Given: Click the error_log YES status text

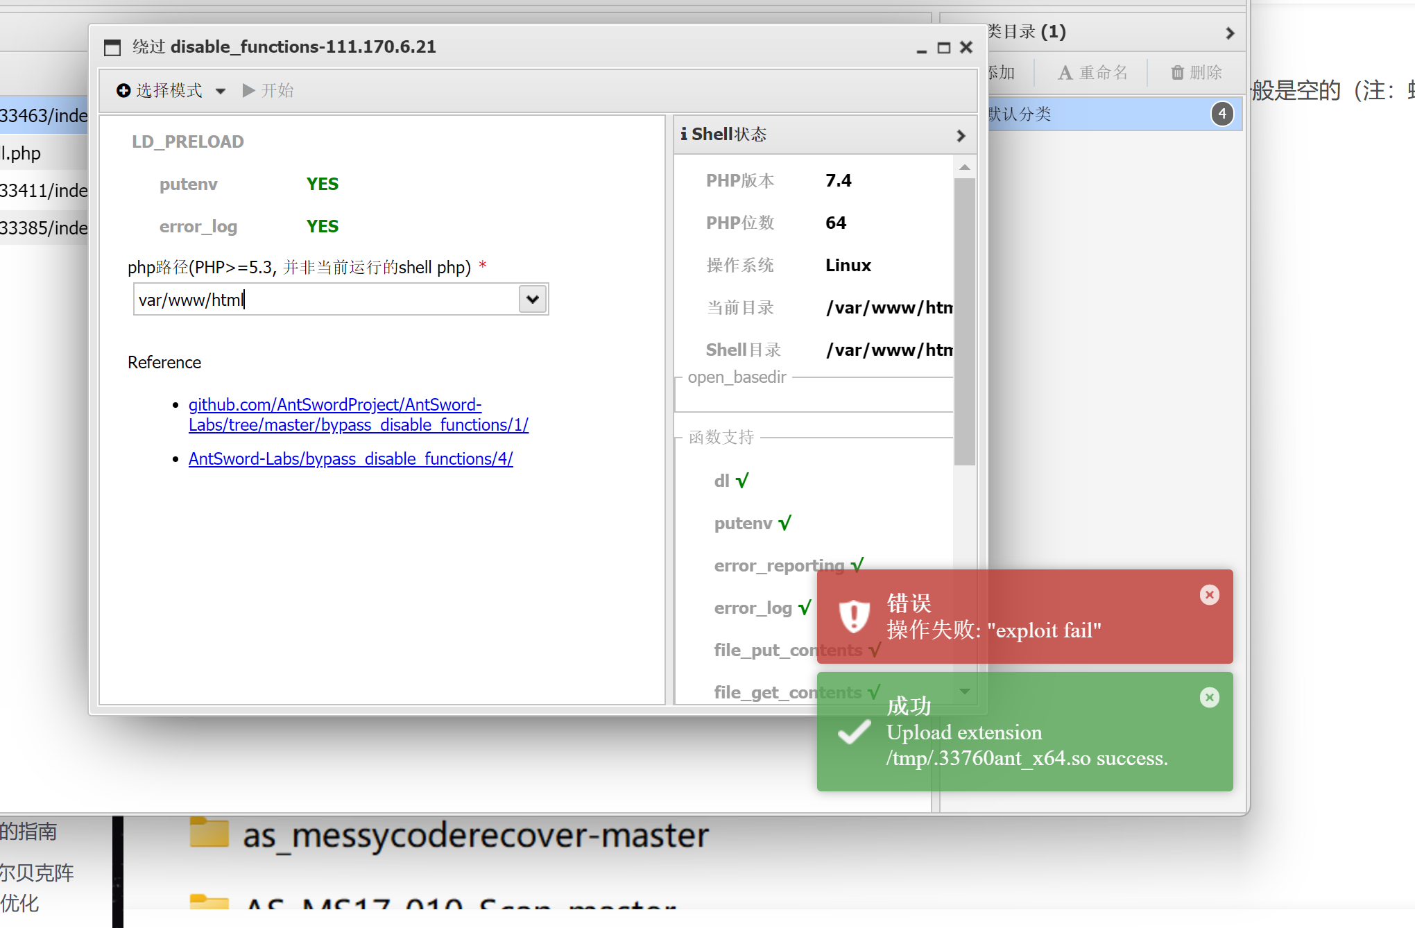Looking at the screenshot, I should [x=323, y=226].
